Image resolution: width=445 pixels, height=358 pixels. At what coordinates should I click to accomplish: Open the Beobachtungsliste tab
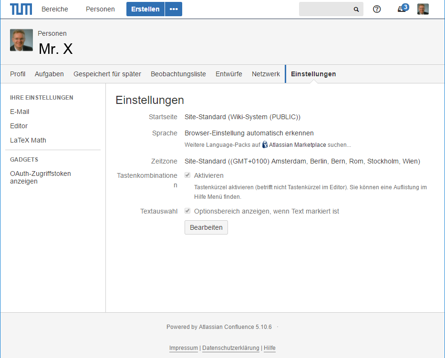point(178,74)
